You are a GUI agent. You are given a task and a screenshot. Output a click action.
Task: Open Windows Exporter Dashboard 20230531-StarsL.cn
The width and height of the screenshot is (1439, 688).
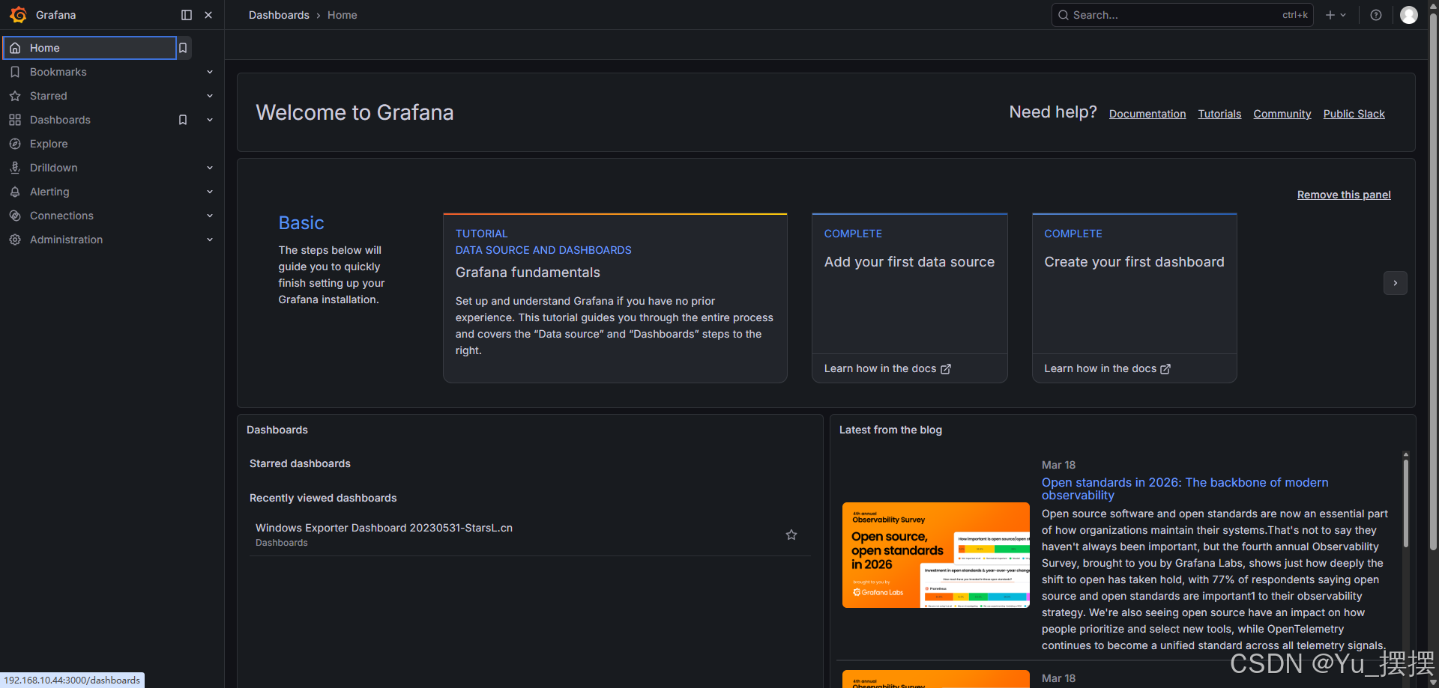tap(384, 528)
